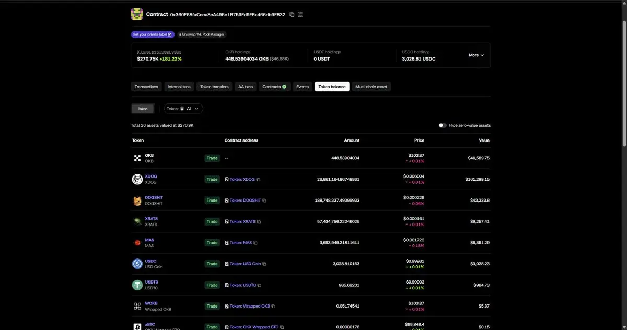This screenshot has height=330, width=627.
Task: Select the Token filter button
Action: [x=143, y=109]
